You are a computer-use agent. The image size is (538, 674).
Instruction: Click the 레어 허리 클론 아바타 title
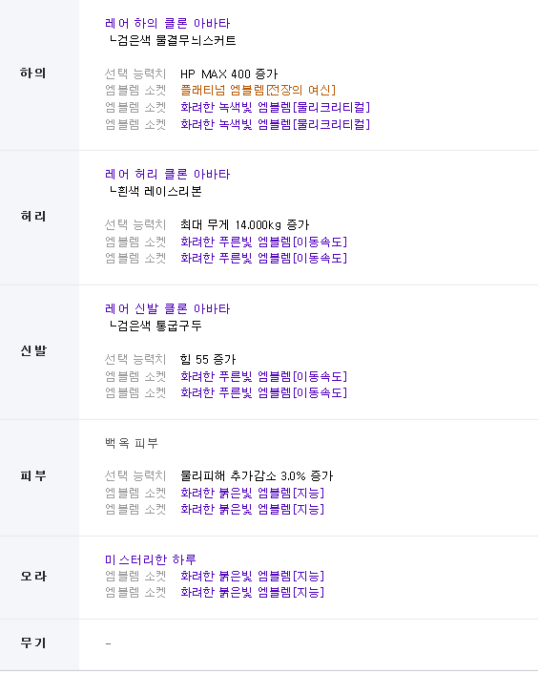168,174
